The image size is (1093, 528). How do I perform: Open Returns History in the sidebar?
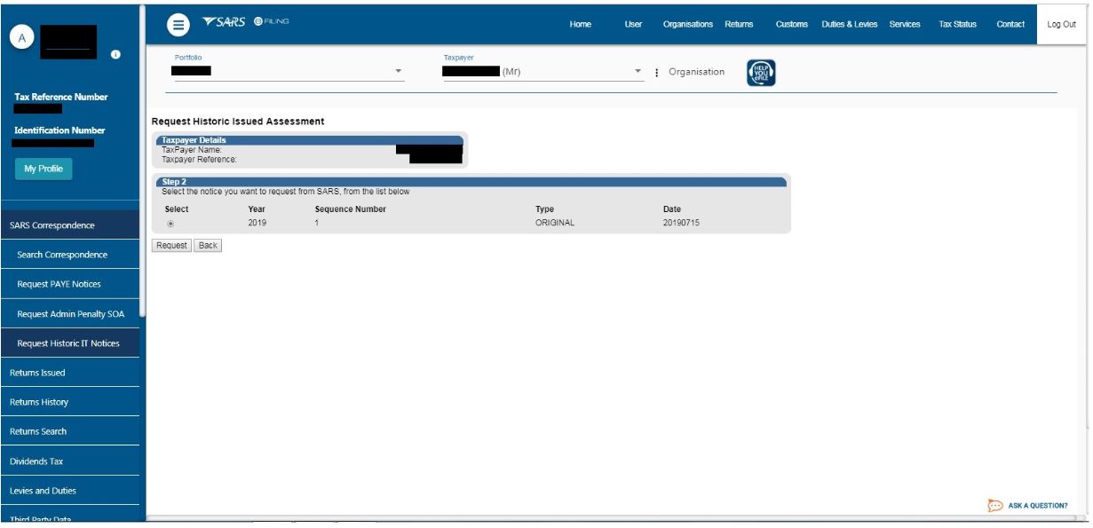69,402
